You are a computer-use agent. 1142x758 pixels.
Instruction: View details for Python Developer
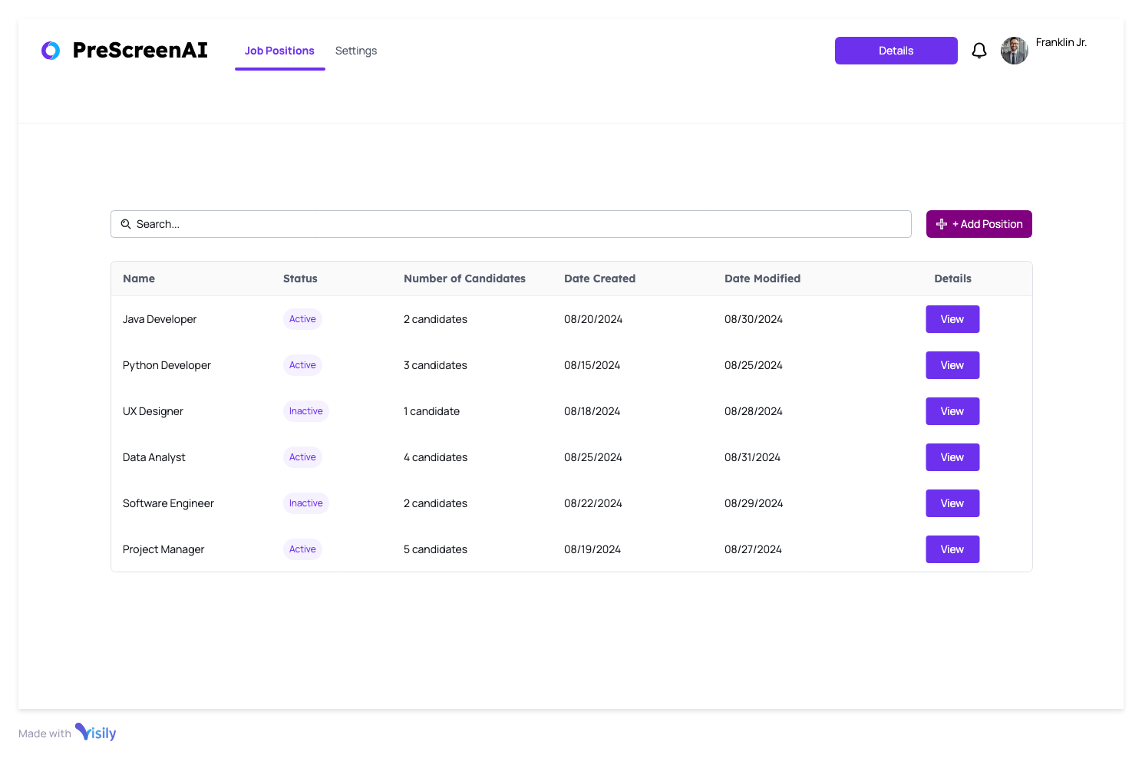[952, 365]
